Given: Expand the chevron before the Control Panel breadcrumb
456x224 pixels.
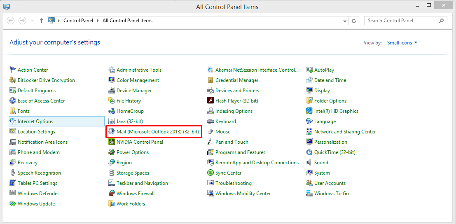Looking at the screenshot, I should [59, 21].
